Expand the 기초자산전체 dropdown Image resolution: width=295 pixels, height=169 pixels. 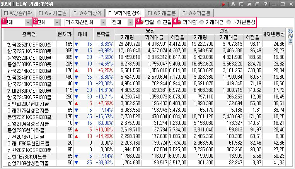pyautogui.click(x=85, y=22)
